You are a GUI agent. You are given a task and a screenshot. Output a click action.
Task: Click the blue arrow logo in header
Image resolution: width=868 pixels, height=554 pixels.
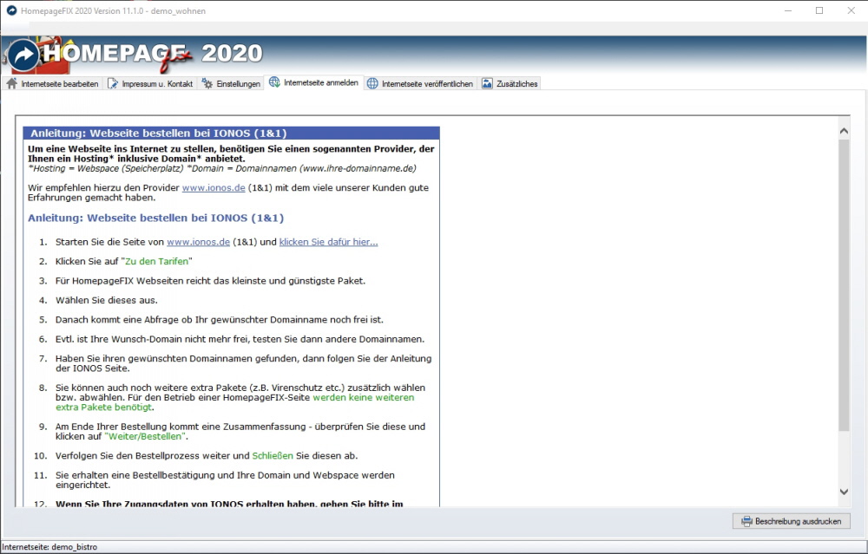tap(24, 55)
